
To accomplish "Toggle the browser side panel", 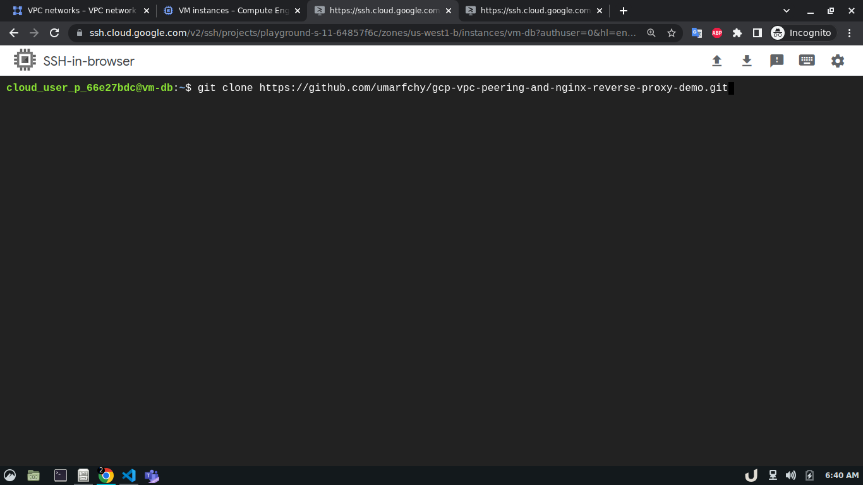I will click(757, 33).
